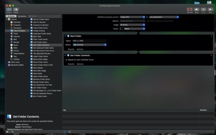Show Results of Get Folder Contents action
The width and height of the screenshot is (216, 135).
71,64
